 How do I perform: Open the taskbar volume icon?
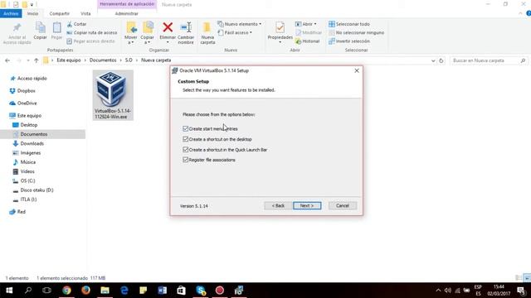448,291
